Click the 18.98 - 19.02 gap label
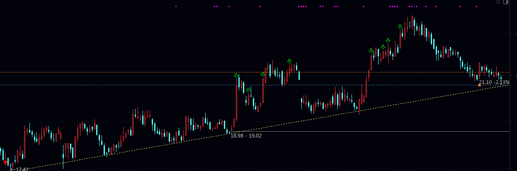The width and height of the screenshot is (517, 171). [x=246, y=135]
